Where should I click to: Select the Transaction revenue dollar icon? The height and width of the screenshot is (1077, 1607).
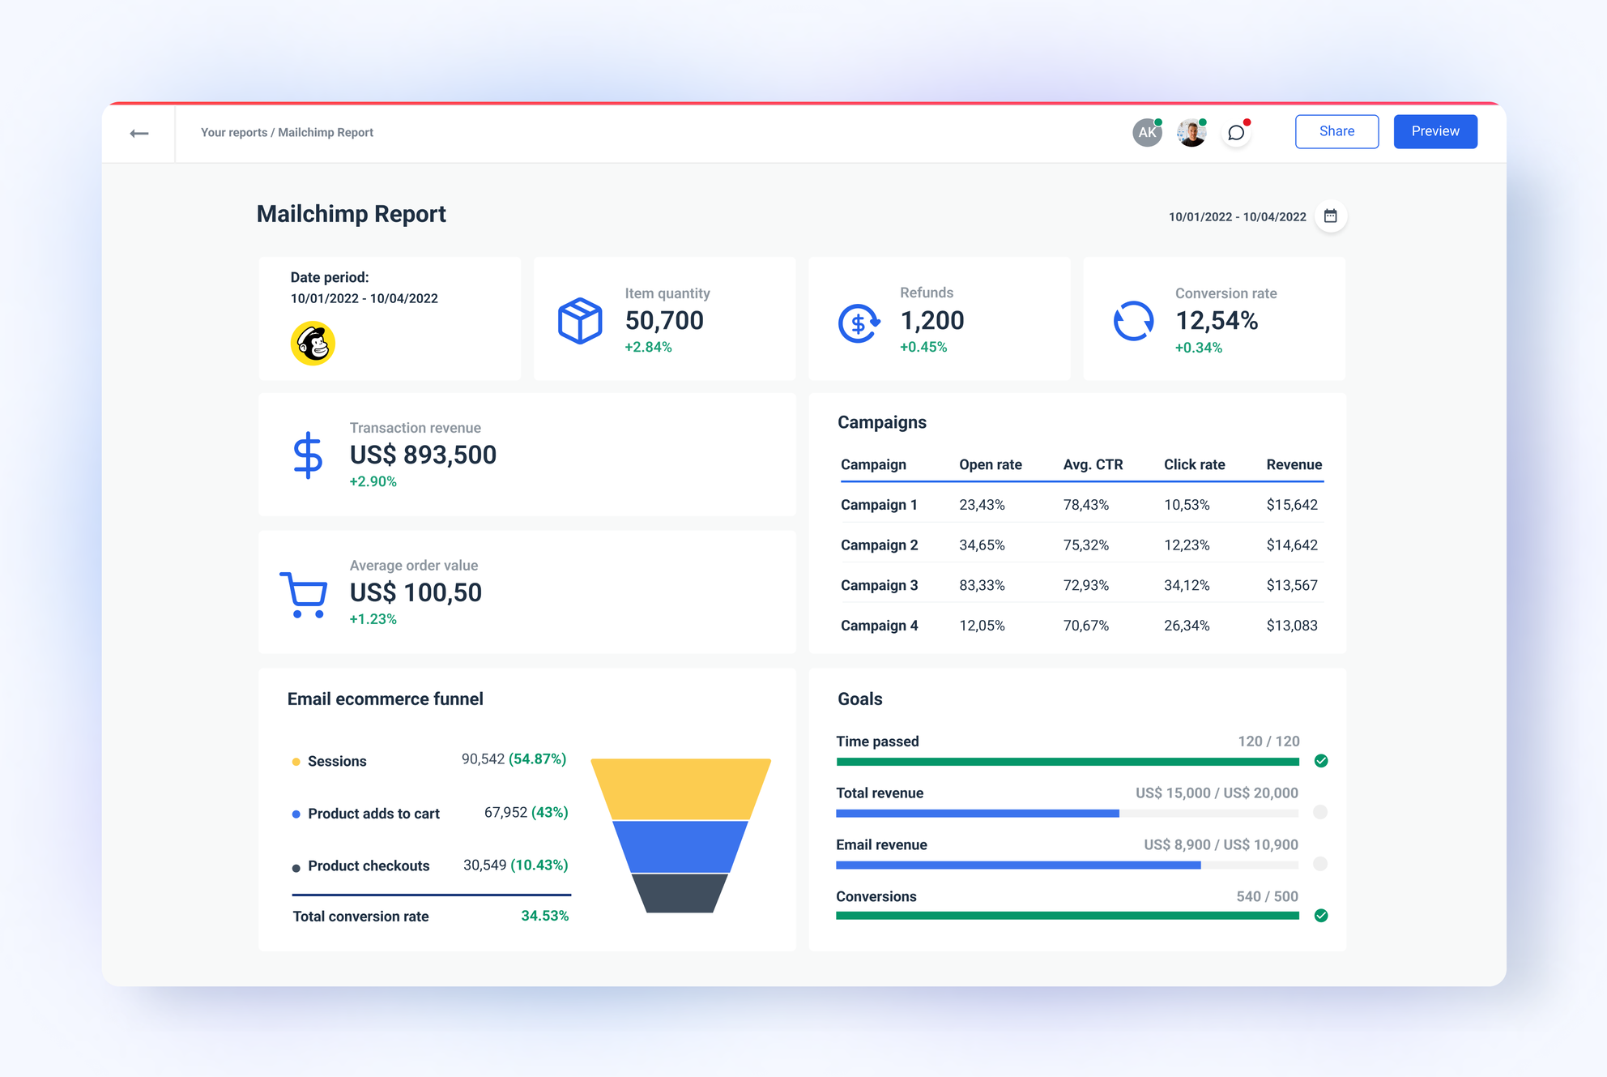(306, 456)
